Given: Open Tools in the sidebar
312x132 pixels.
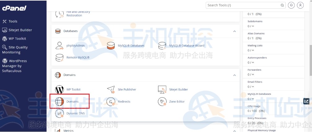Looking at the screenshot, I should click(13, 21).
